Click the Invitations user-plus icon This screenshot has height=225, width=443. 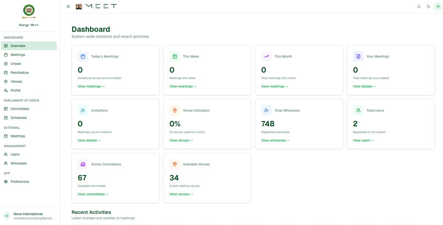coord(83,110)
